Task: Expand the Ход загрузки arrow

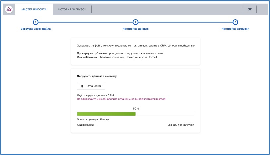Action: [x=97, y=125]
